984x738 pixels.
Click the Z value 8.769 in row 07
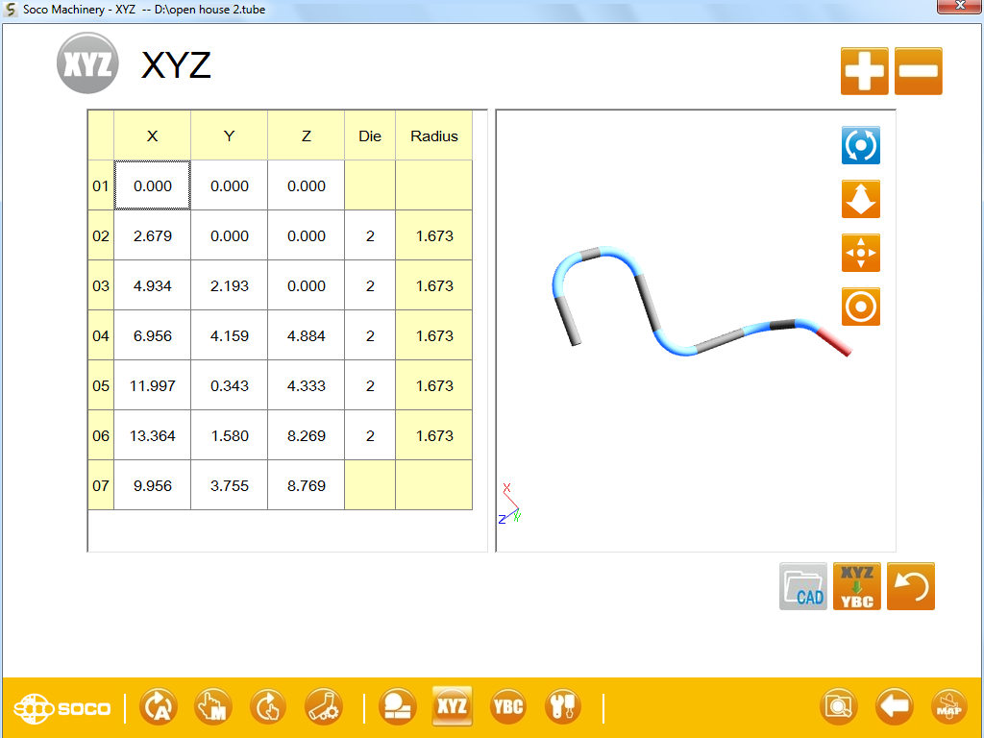click(306, 485)
